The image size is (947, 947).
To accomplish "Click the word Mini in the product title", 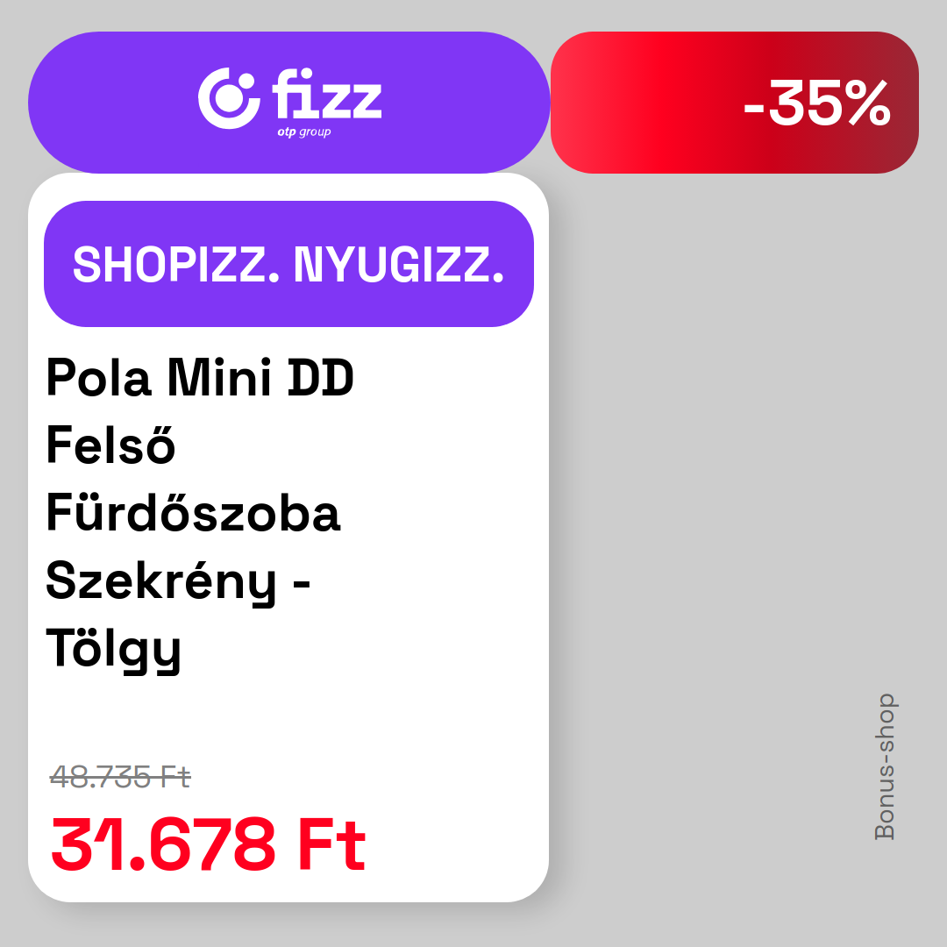I will pyautogui.click(x=219, y=378).
